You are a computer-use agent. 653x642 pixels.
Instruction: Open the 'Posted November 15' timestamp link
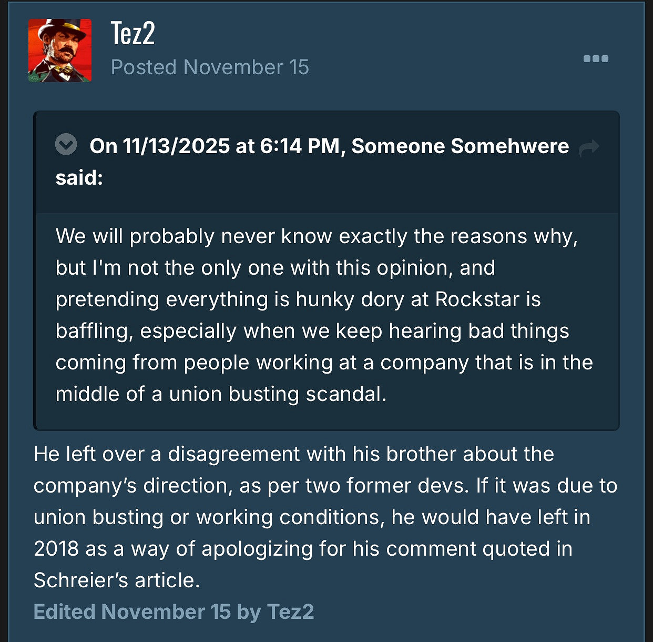tap(210, 67)
